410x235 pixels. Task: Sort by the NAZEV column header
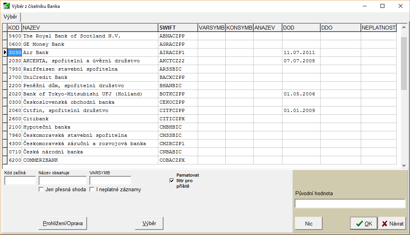(x=89, y=28)
